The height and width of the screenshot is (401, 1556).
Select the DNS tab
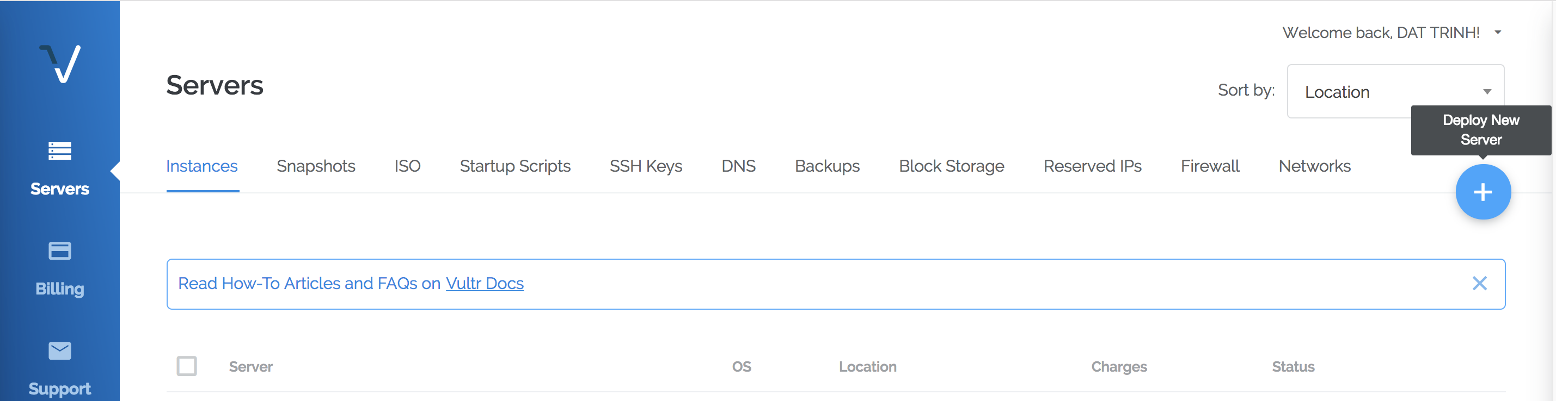click(739, 166)
